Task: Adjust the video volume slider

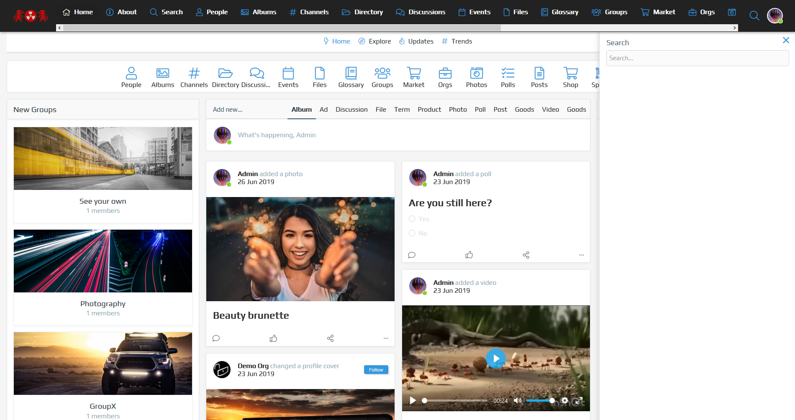Action: 540,401
